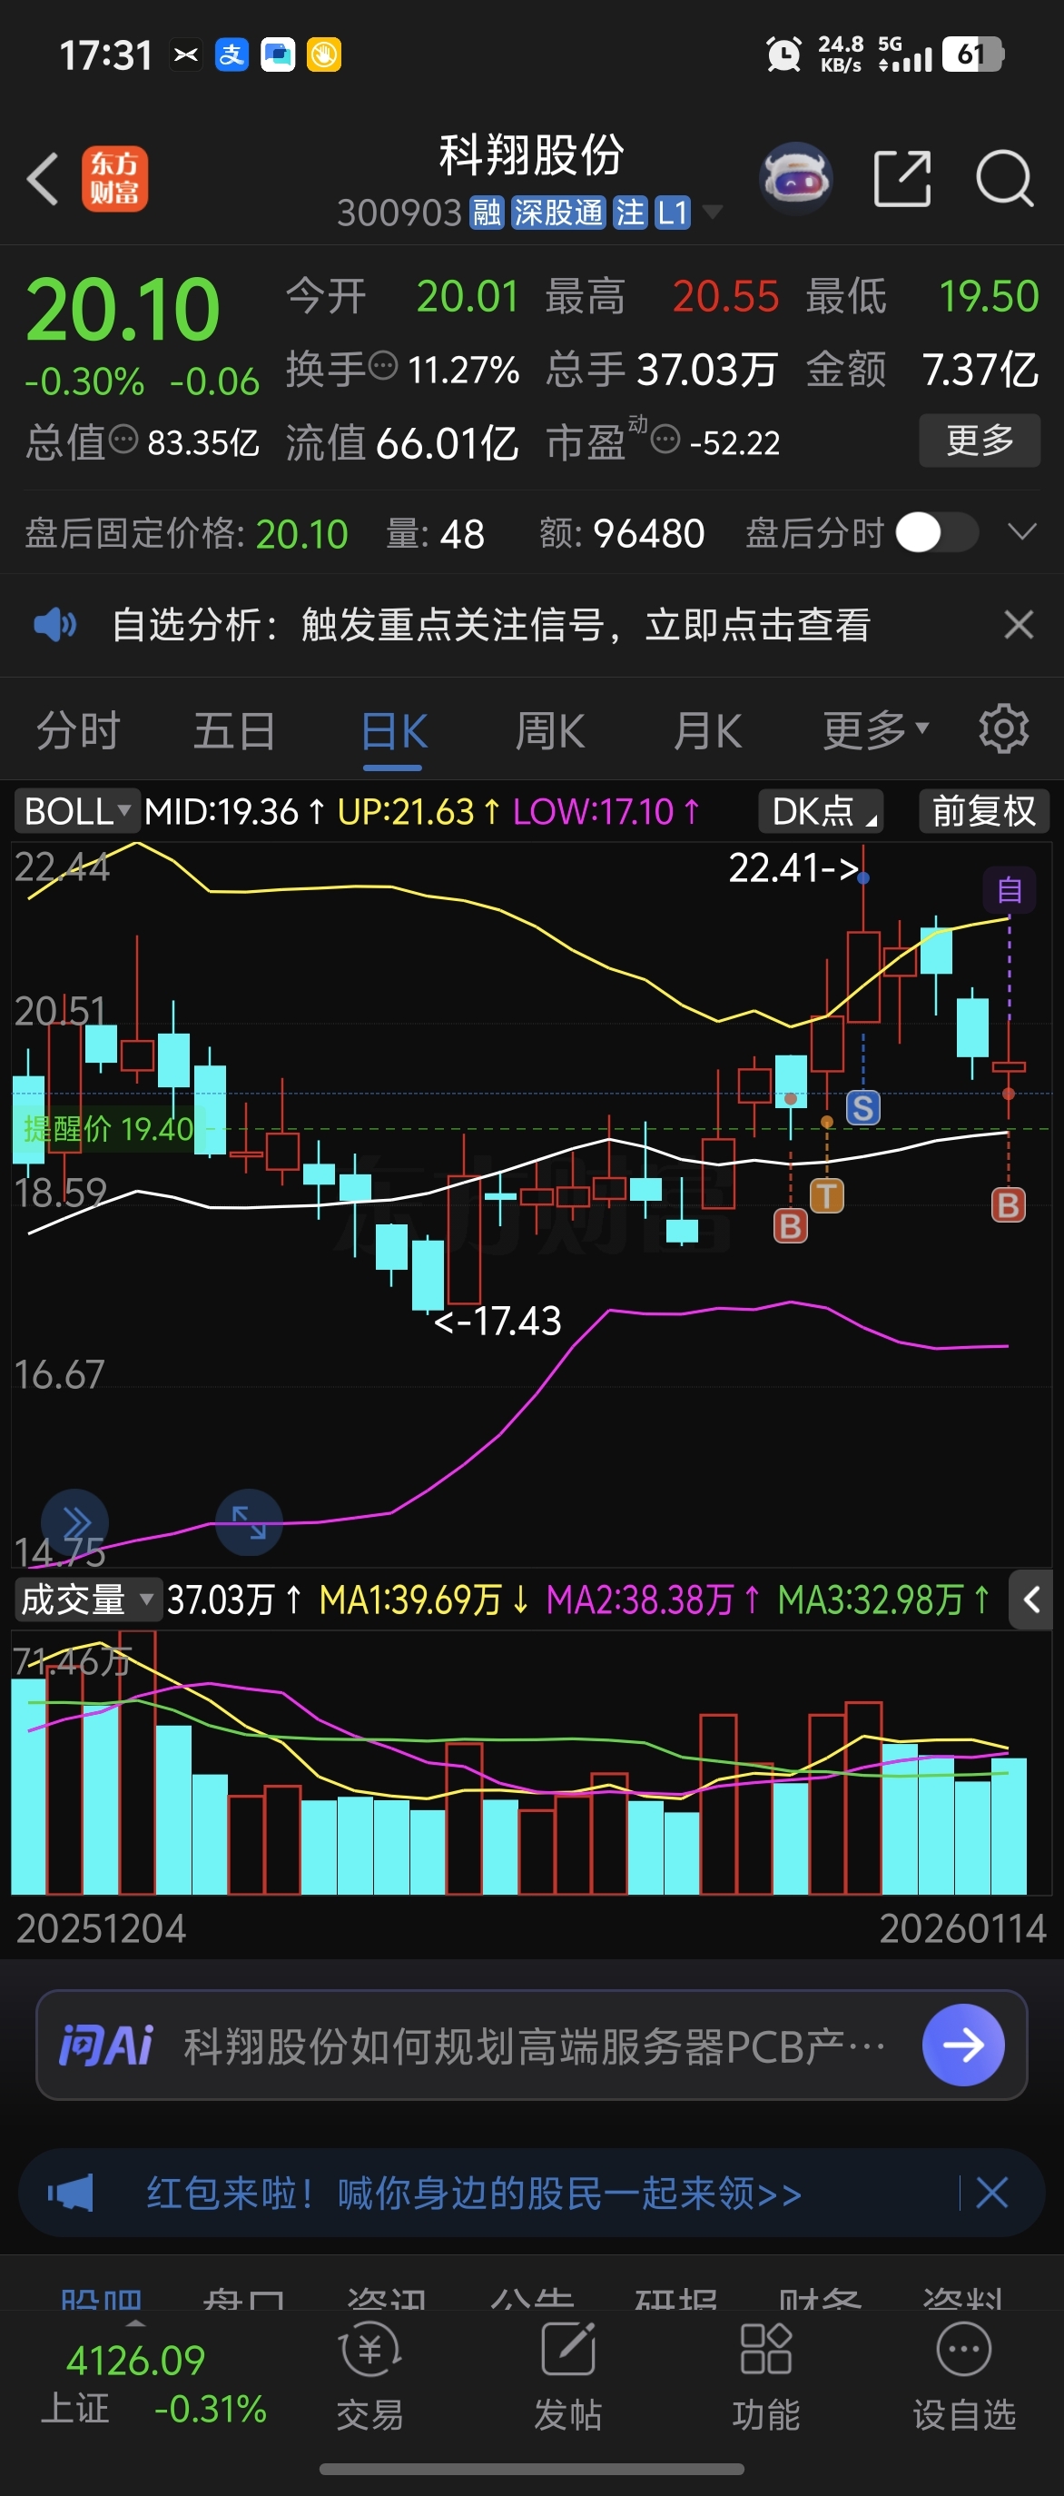Tap the orange T signal marker
Screen dimensions: 1064x2496
coord(826,1196)
